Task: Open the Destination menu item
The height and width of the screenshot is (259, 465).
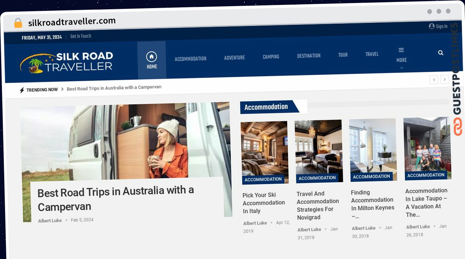Action: point(309,56)
